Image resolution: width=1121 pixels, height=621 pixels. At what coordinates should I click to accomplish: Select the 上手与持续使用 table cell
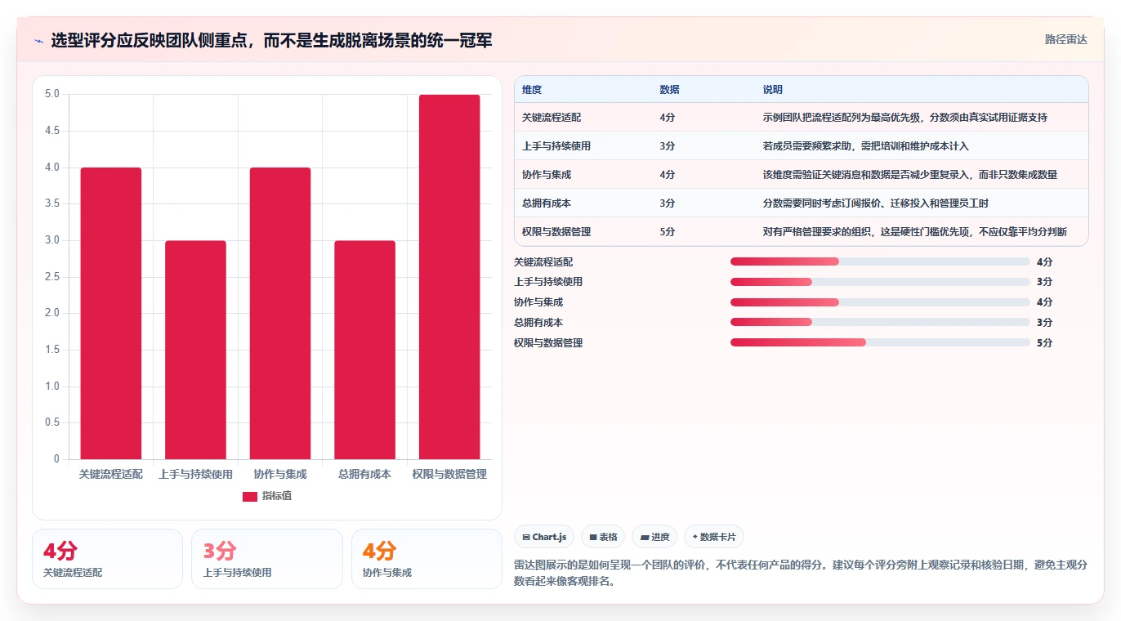tap(556, 146)
